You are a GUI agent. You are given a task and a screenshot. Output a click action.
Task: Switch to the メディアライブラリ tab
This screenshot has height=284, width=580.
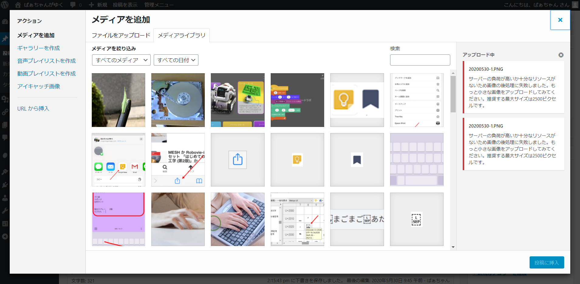point(182,35)
